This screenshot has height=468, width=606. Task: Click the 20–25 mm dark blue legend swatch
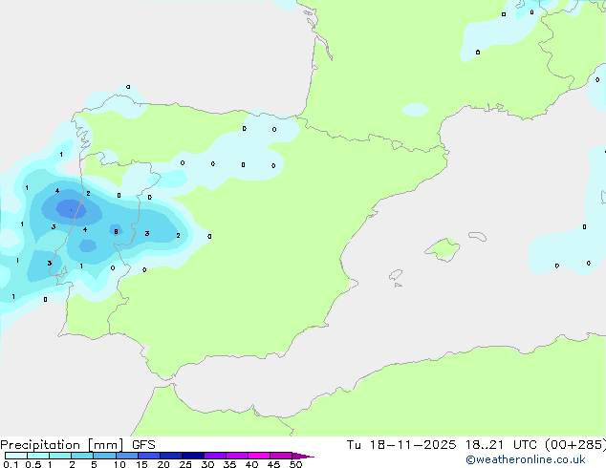click(x=171, y=456)
